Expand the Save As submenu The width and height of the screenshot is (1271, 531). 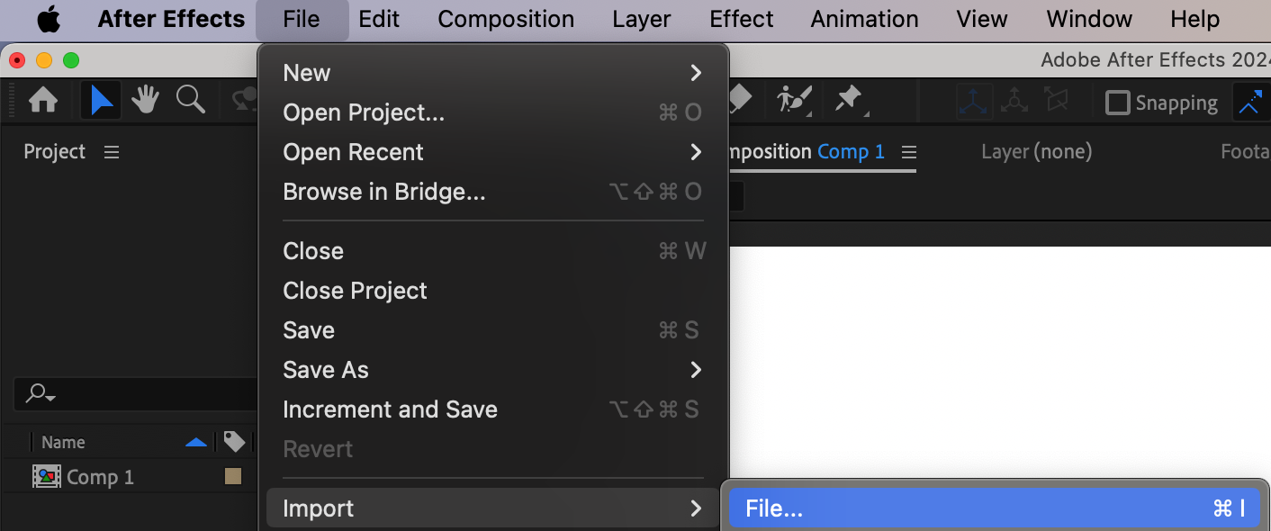tap(492, 370)
